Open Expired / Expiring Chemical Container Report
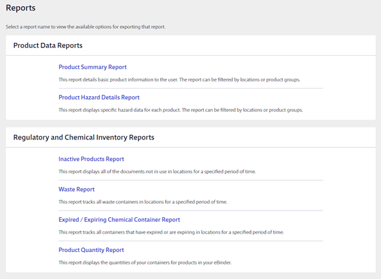The height and width of the screenshot is (279, 381). pyautogui.click(x=120, y=220)
